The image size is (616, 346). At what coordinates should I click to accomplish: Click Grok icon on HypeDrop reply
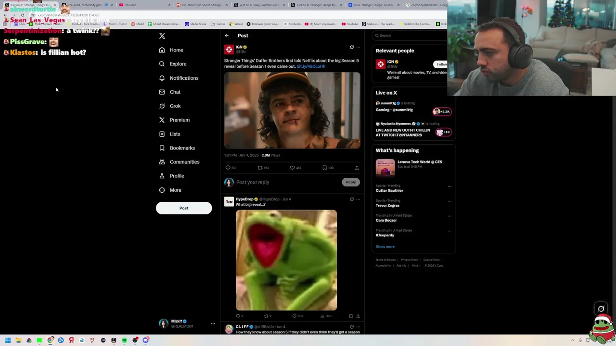351,199
